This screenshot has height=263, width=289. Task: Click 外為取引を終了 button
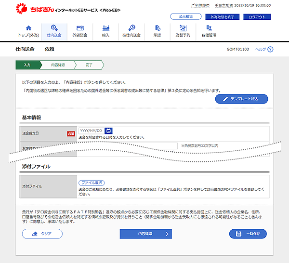(x=222, y=17)
